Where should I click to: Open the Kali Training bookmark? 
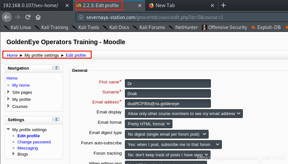tap(51, 27)
